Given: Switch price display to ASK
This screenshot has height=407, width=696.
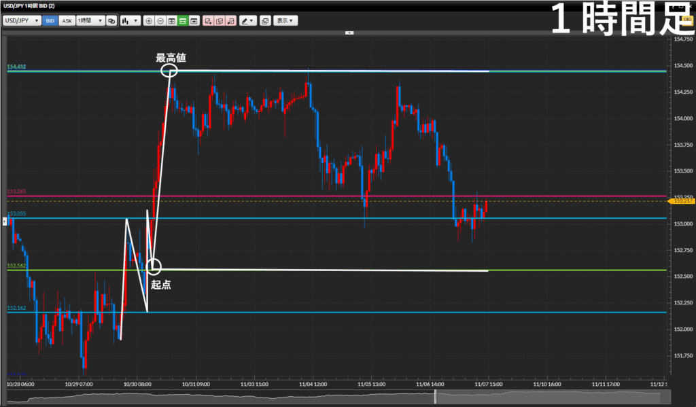Looking at the screenshot, I should point(67,21).
